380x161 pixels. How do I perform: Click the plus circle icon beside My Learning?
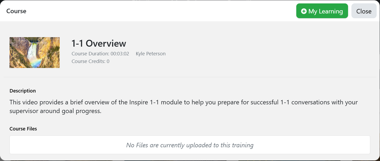[x=304, y=11]
